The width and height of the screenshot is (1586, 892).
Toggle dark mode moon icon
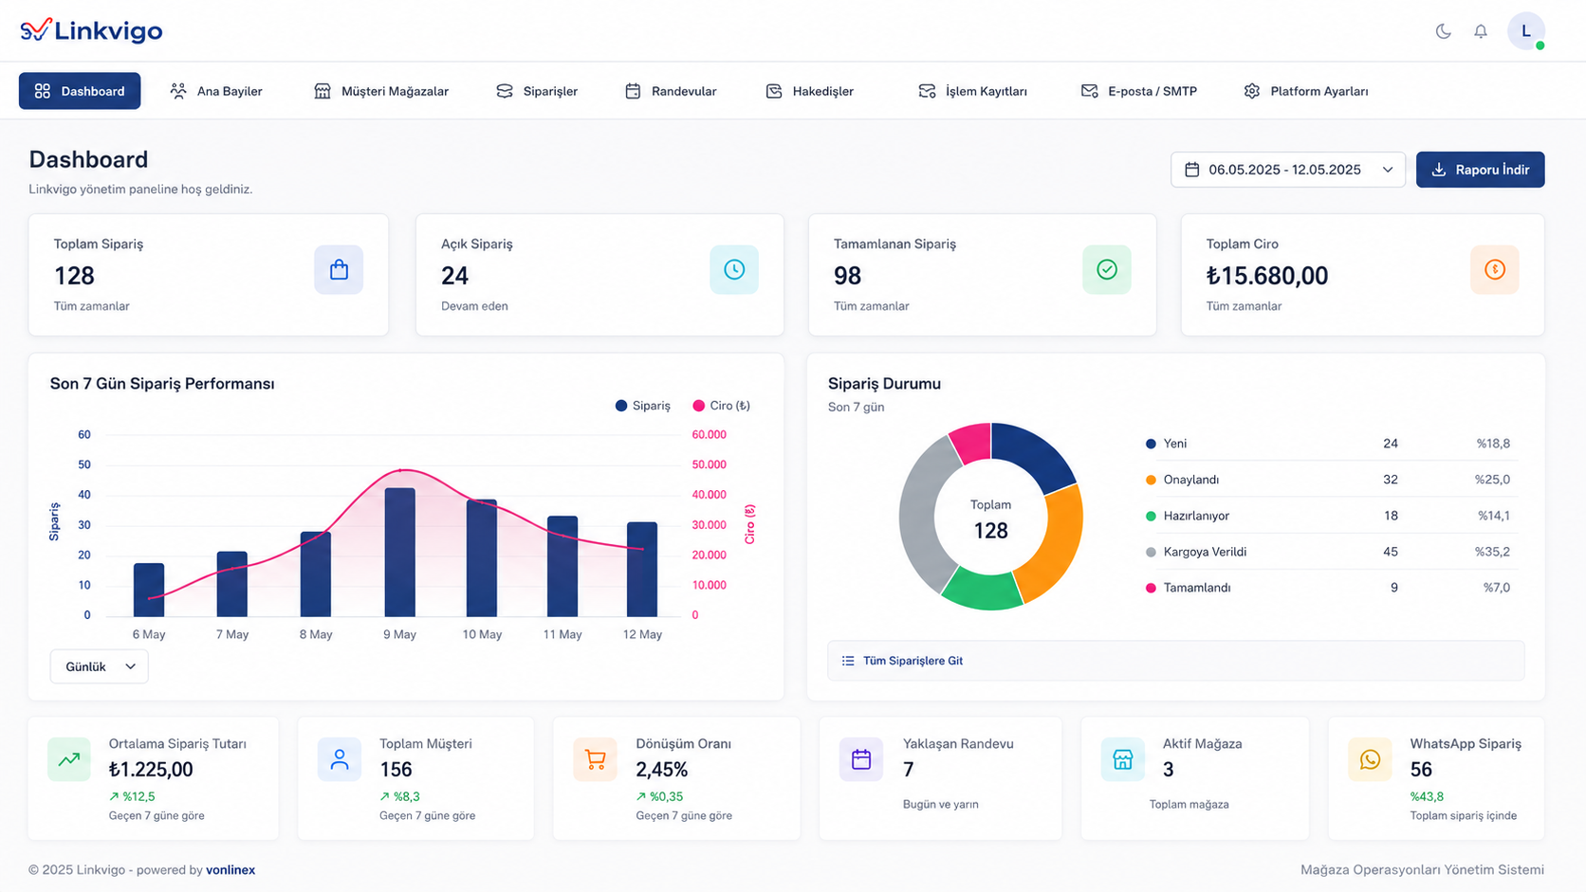[1443, 31]
